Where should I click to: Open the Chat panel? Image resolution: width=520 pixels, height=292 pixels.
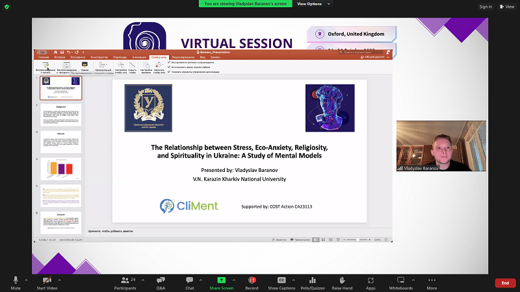(189, 280)
